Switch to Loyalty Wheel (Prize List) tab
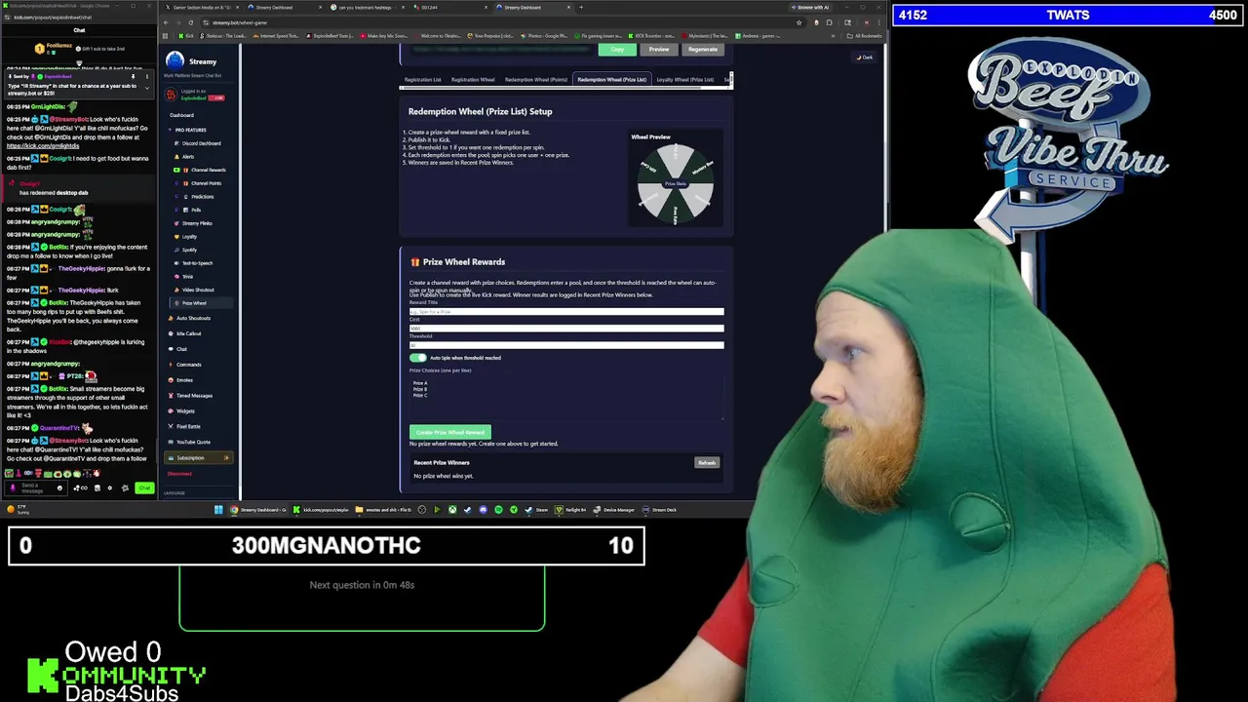The width and height of the screenshot is (1248, 702). (x=684, y=80)
